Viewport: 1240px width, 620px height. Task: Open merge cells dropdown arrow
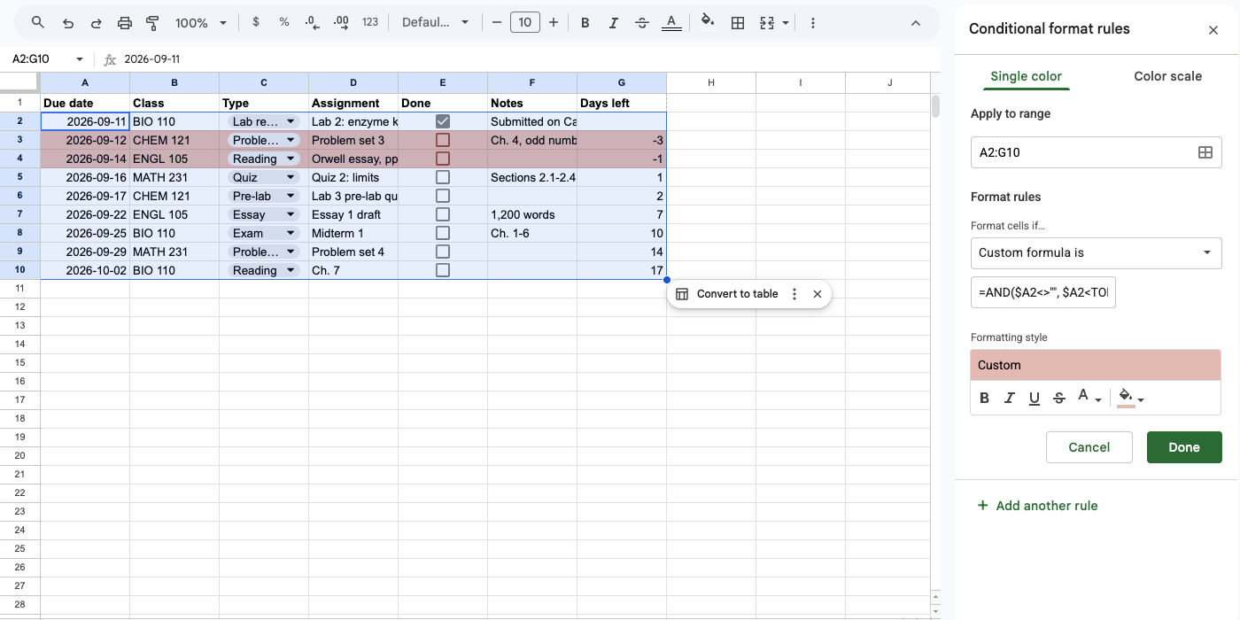(785, 23)
